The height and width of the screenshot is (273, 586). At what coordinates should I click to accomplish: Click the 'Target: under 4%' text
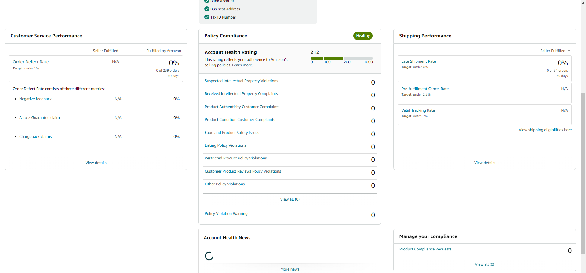pos(414,67)
